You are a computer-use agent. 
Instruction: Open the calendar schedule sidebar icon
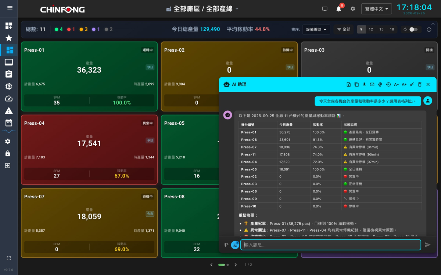9,122
